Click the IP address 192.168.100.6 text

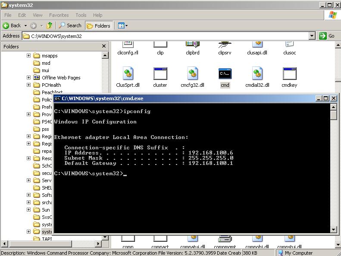[210, 153]
